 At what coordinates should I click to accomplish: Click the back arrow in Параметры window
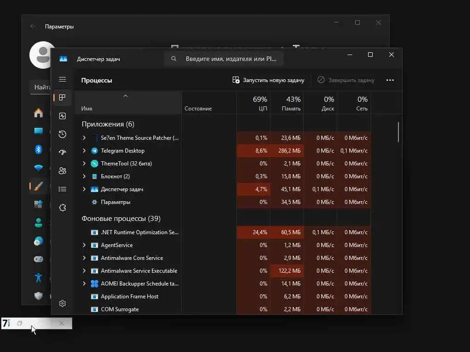coord(33,26)
